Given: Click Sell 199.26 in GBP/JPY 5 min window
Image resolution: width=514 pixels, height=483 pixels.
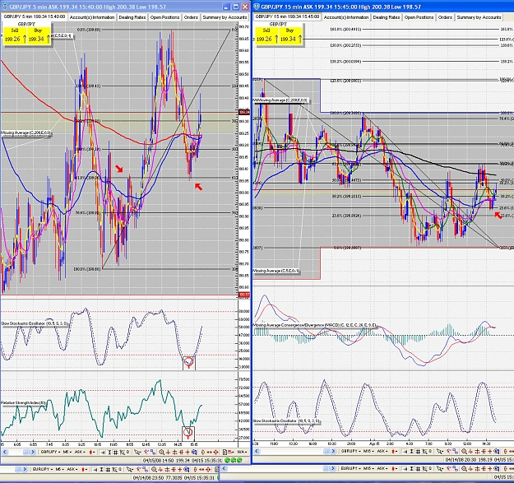Looking at the screenshot, I should pyautogui.click(x=14, y=35).
